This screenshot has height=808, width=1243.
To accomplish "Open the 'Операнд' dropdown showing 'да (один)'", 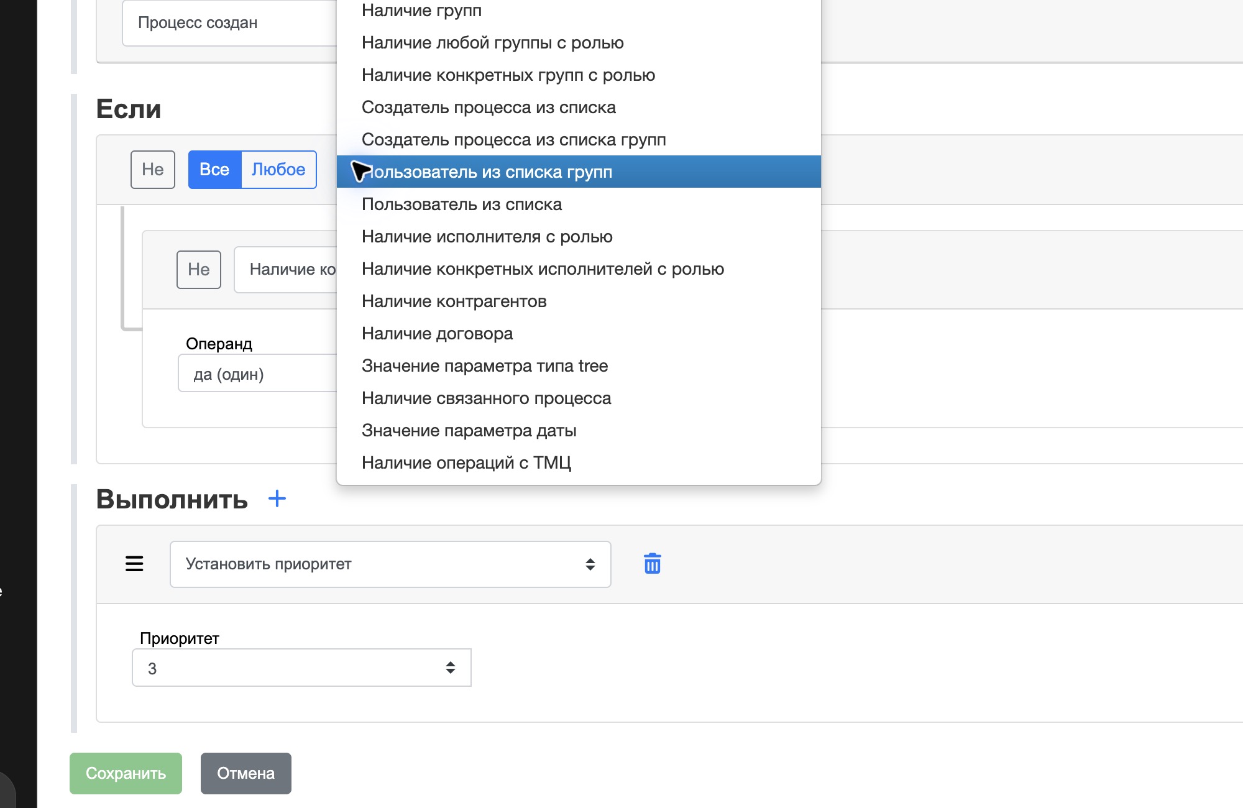I will pos(257,374).
